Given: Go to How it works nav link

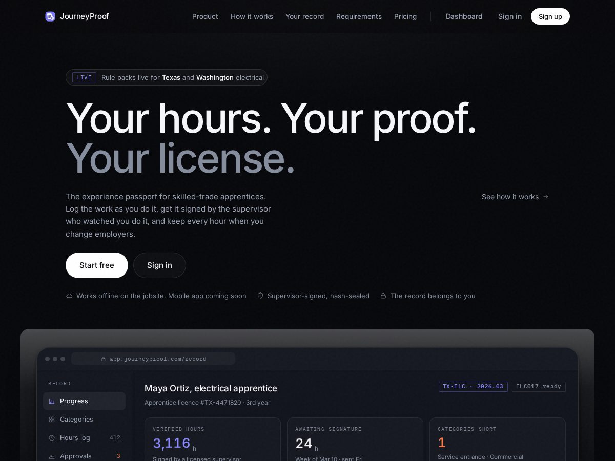Looking at the screenshot, I should tap(252, 16).
